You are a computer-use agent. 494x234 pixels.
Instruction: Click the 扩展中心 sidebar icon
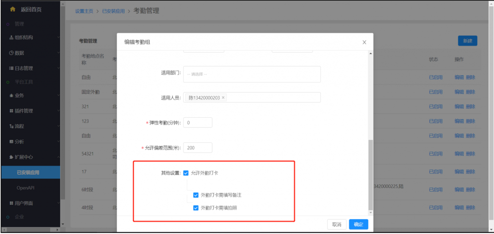click(x=11, y=157)
